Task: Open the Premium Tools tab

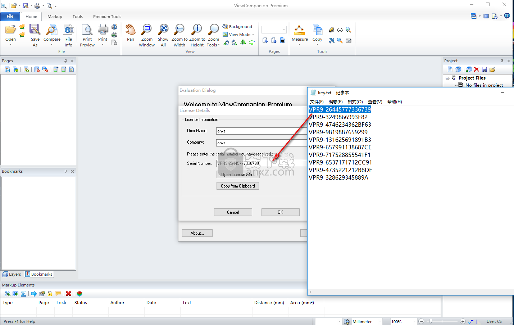Action: click(x=107, y=17)
